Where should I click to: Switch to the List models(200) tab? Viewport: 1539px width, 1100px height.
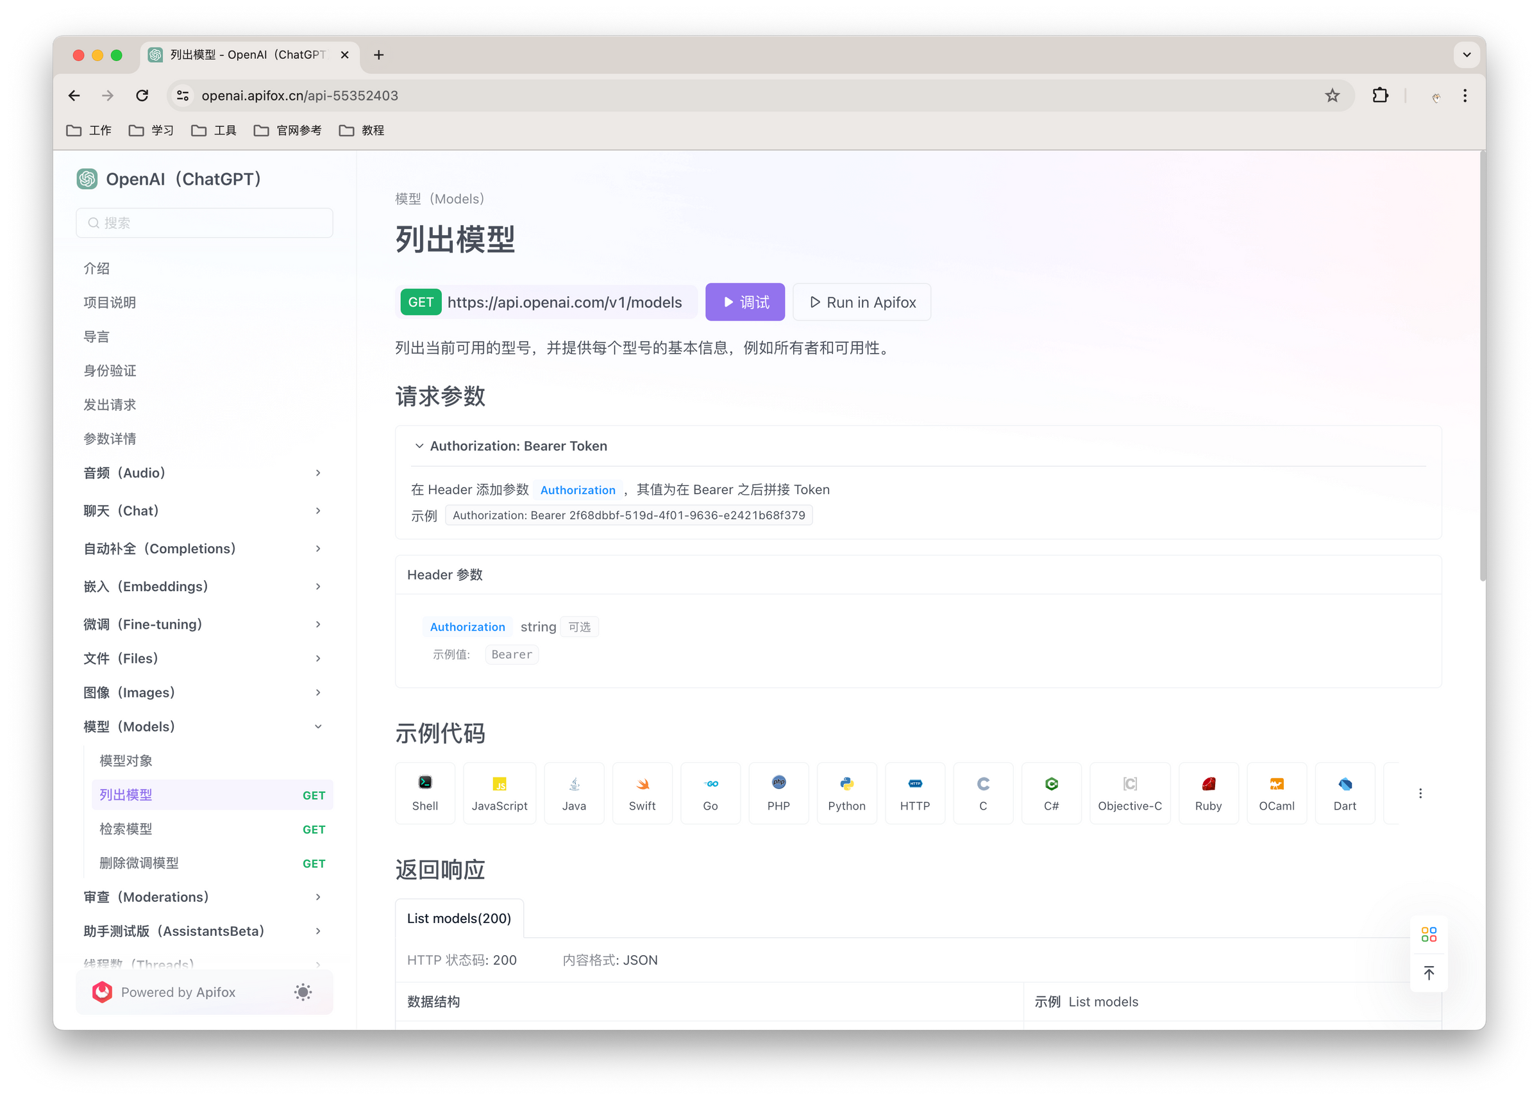click(459, 918)
